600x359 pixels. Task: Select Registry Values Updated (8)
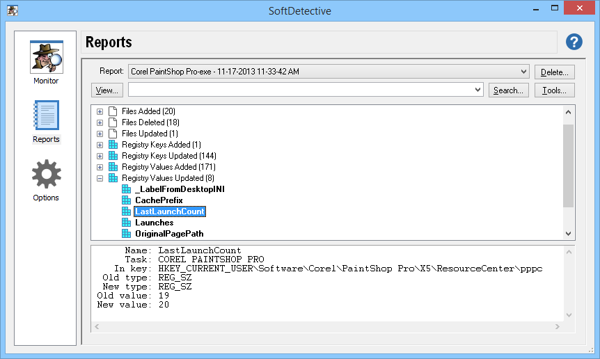[x=168, y=178]
